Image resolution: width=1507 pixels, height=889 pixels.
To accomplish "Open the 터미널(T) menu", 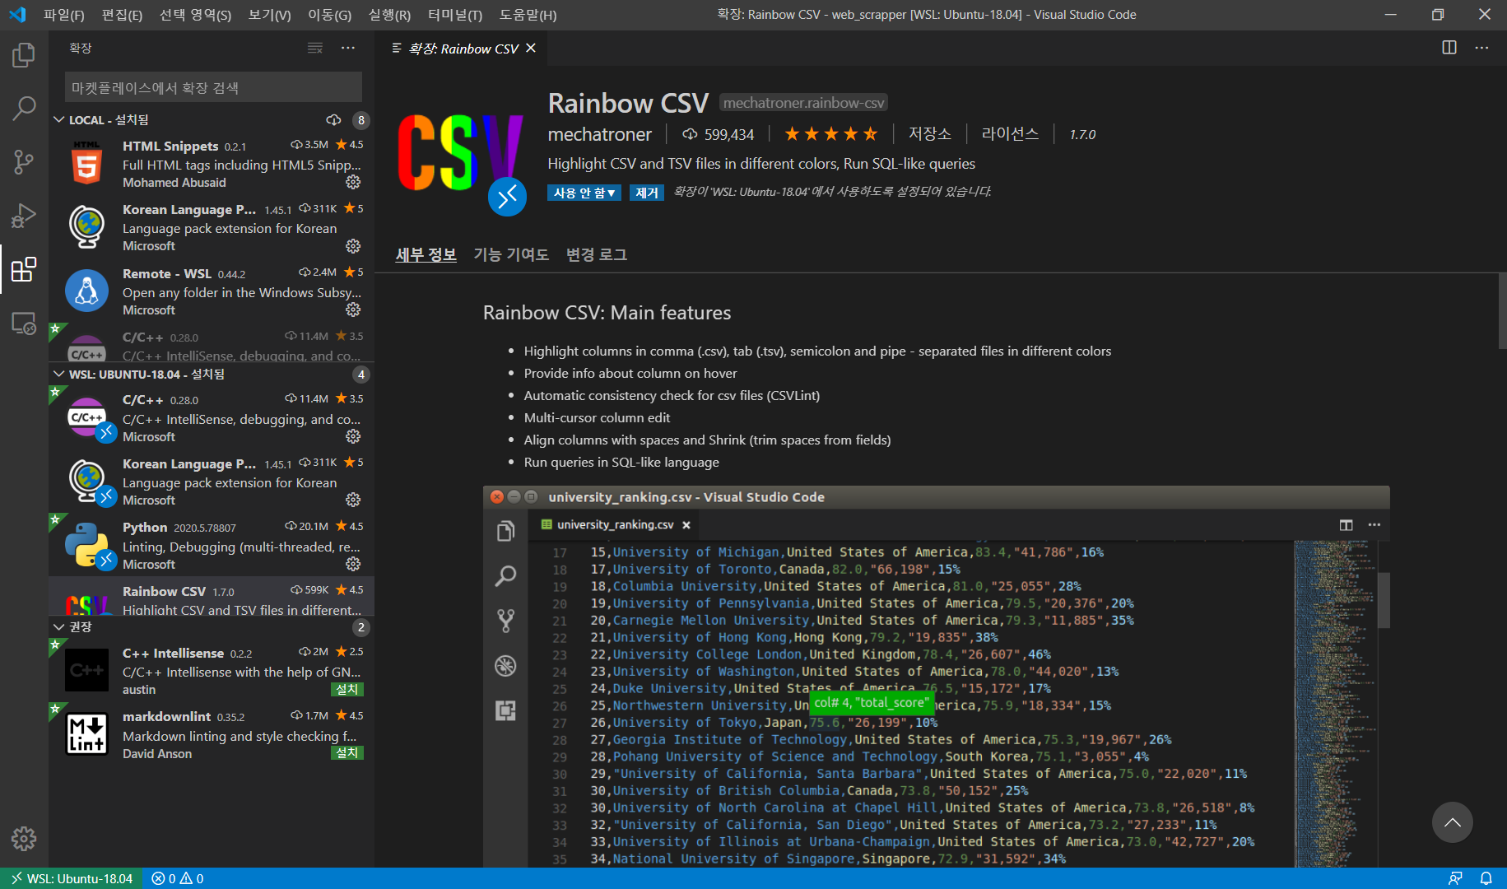I will [x=455, y=15].
